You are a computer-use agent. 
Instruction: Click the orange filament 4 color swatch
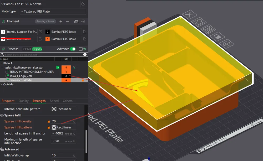[47, 39]
